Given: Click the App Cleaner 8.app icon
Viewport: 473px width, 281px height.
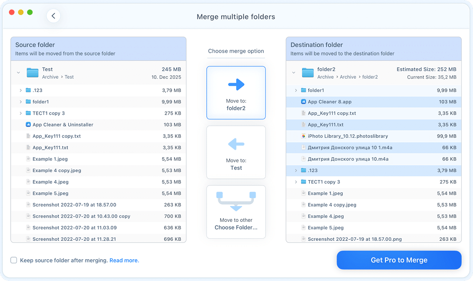Looking at the screenshot, I should point(303,102).
